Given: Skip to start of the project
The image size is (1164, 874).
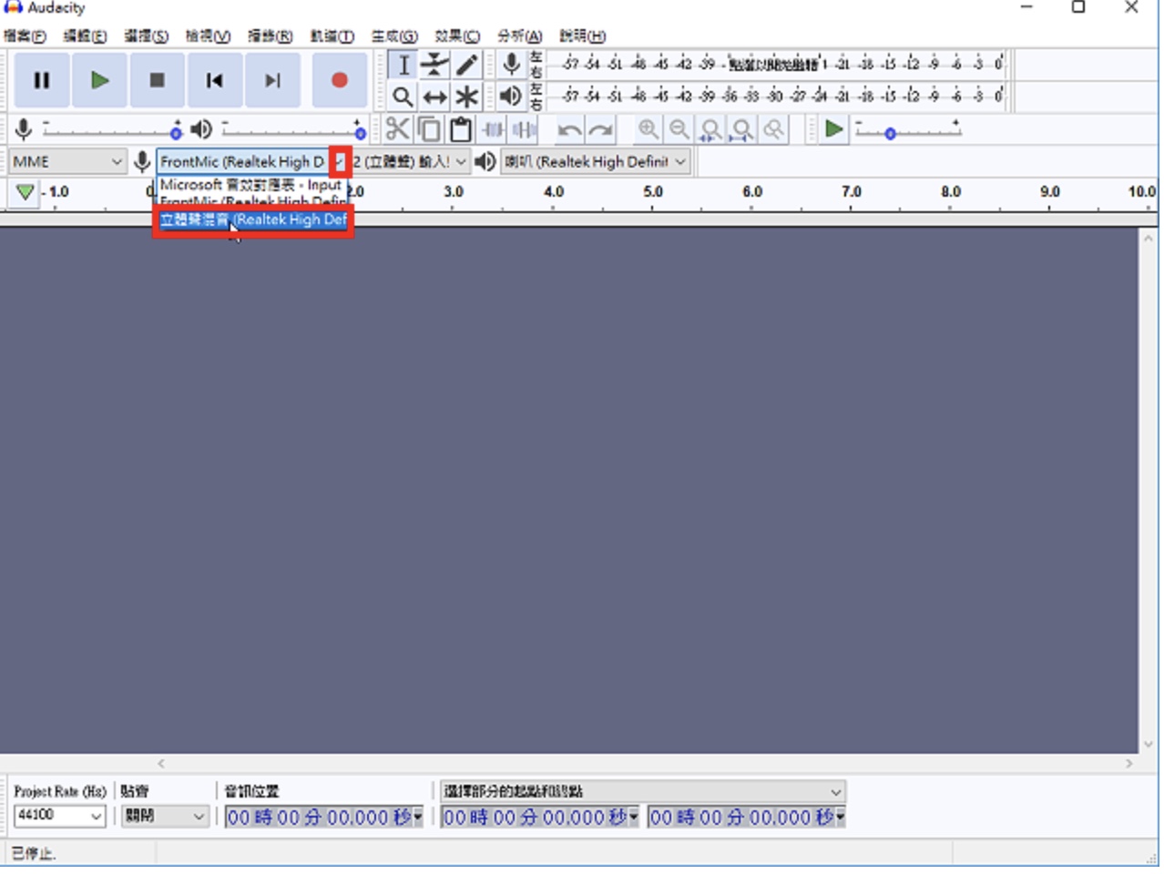Looking at the screenshot, I should click(215, 80).
